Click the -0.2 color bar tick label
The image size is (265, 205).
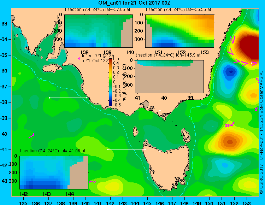pos(117,91)
